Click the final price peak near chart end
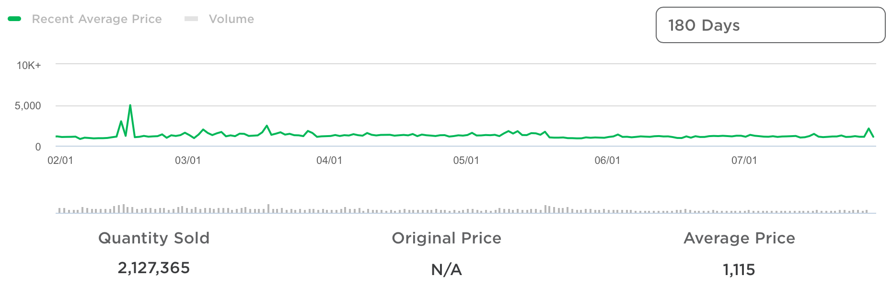The image size is (892, 288). click(x=869, y=128)
